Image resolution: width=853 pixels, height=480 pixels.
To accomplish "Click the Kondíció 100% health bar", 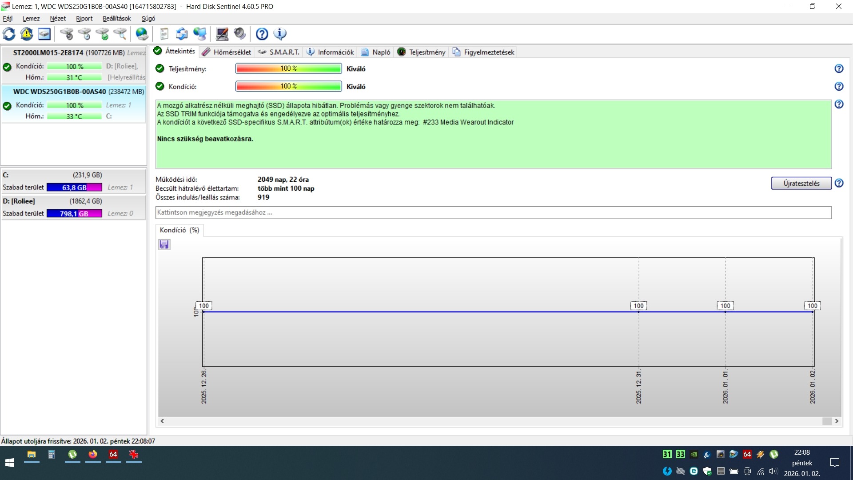I will coord(288,86).
